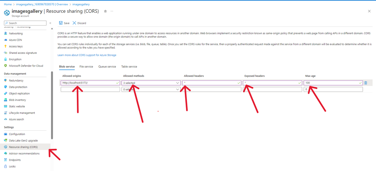Viewport: 376px width, 171px height.
Task: Click the Shared access signature icon
Action: click(6, 53)
